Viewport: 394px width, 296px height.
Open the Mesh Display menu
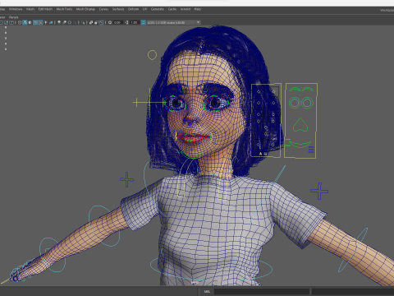coord(85,9)
